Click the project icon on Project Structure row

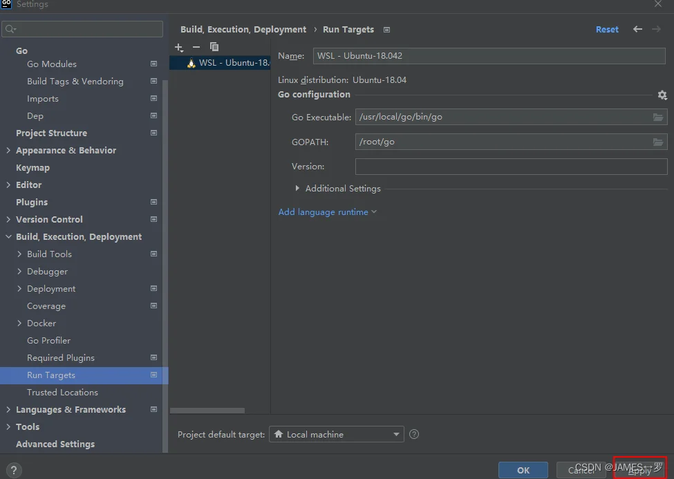[x=153, y=133]
